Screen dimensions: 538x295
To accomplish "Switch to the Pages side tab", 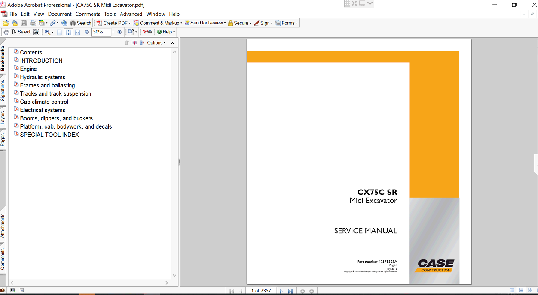I will click(x=3, y=140).
